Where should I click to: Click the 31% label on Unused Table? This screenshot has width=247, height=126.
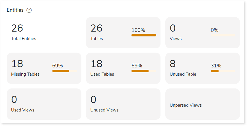coord(216,66)
